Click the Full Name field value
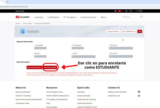160x108 pixels. click(121, 48)
